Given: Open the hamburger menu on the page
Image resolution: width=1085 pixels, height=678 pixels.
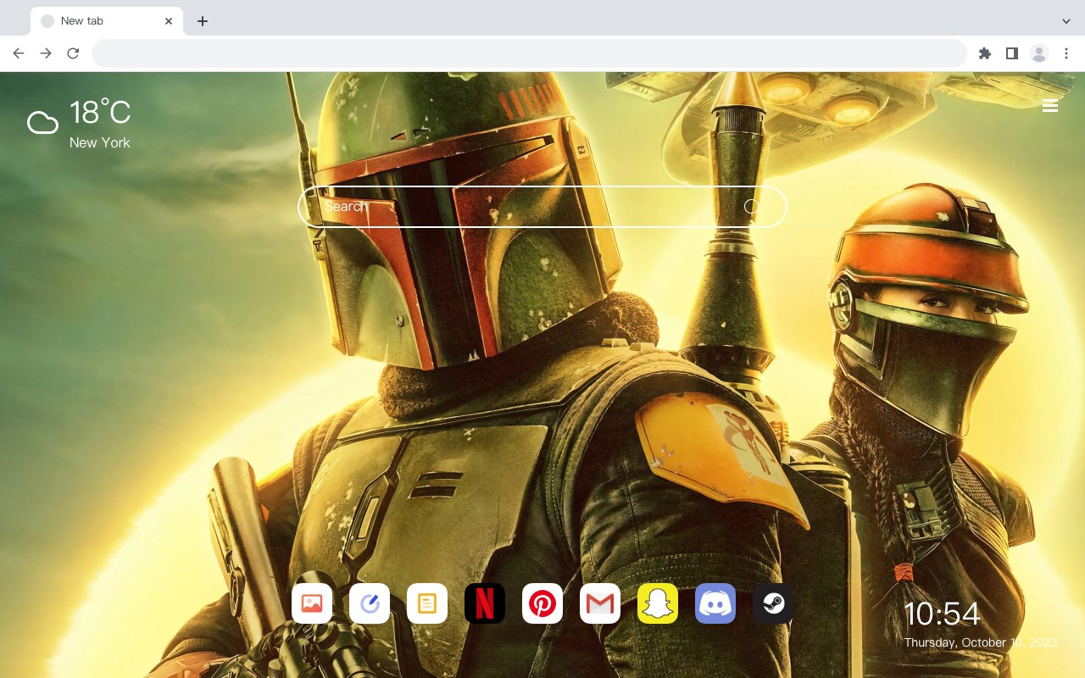Looking at the screenshot, I should click(1050, 106).
